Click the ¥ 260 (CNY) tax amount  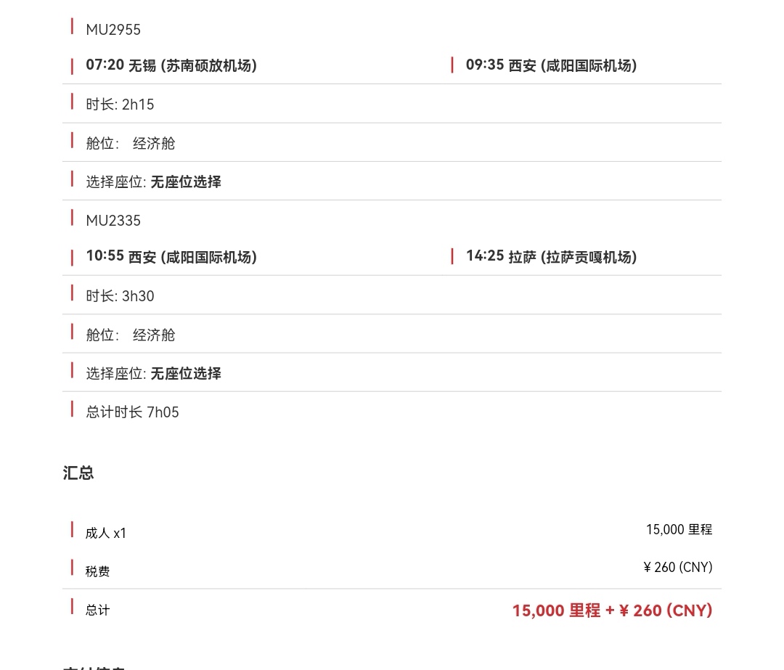677,567
